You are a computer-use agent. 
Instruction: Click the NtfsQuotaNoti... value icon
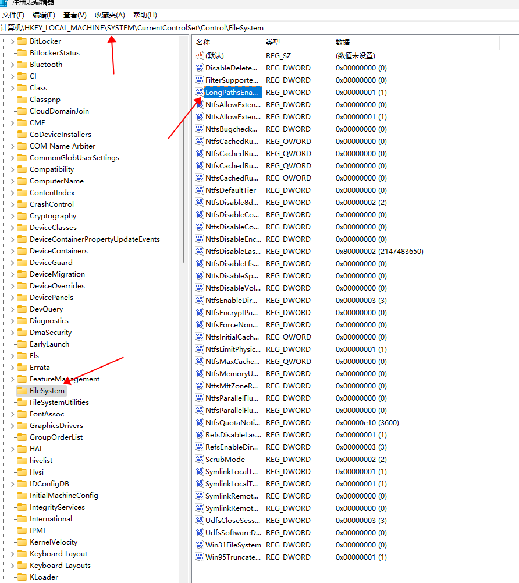[x=200, y=422]
